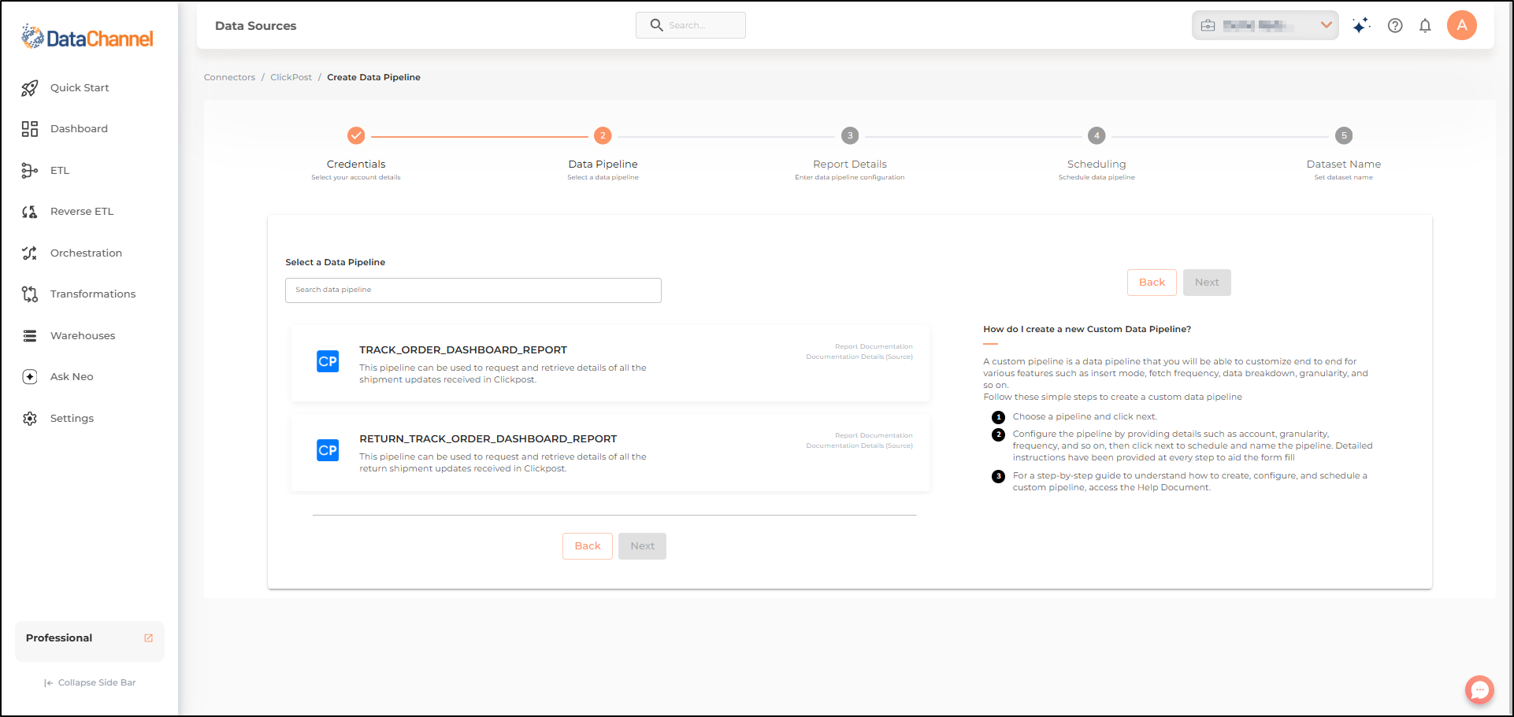The height and width of the screenshot is (717, 1514).
Task: Open the Dashboard grid icon
Action: tap(30, 129)
